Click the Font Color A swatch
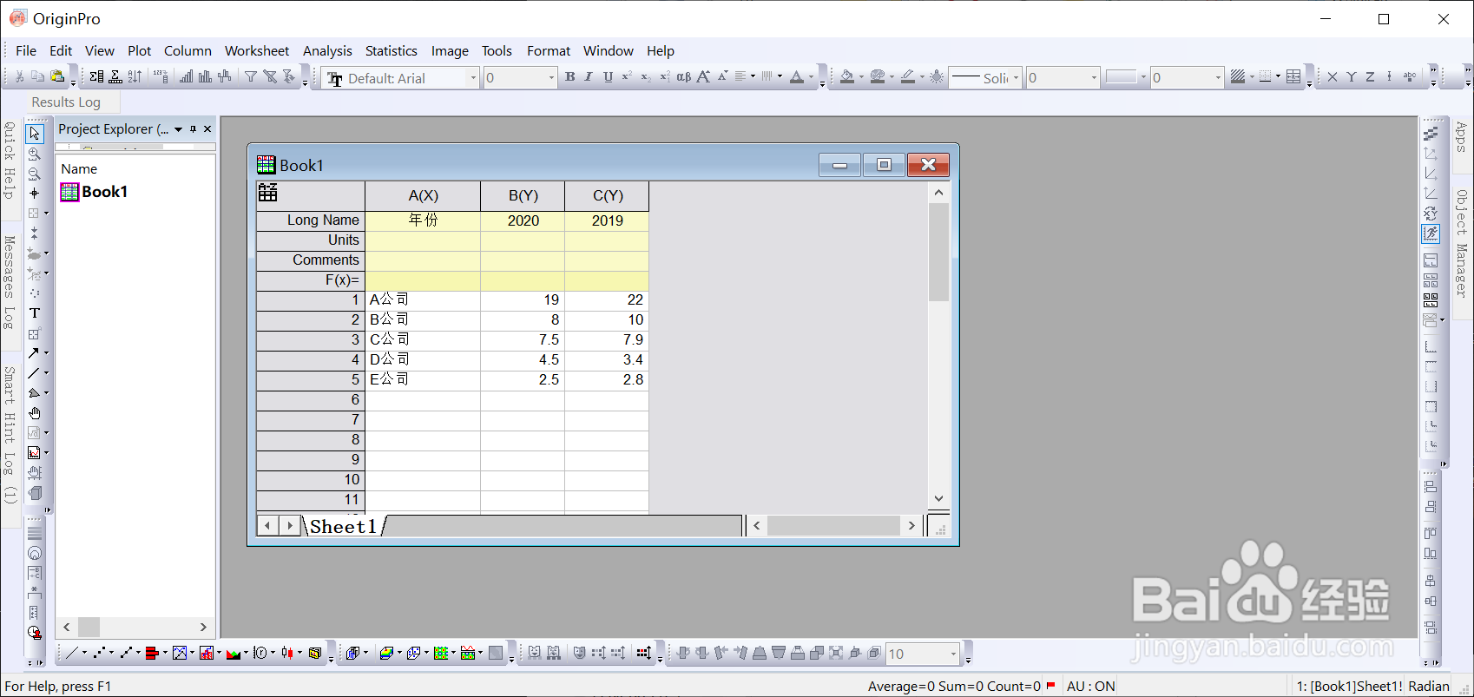The width and height of the screenshot is (1474, 697). (x=797, y=77)
